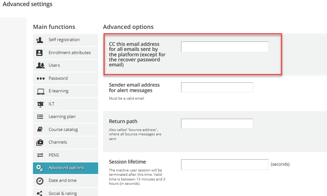Open the Advanced options menu item
This screenshot has height=196, width=327.
point(66,168)
